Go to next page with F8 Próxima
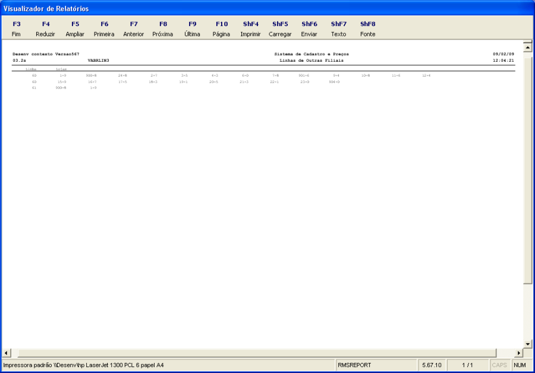Image resolution: width=535 pixels, height=373 pixels. click(163, 29)
